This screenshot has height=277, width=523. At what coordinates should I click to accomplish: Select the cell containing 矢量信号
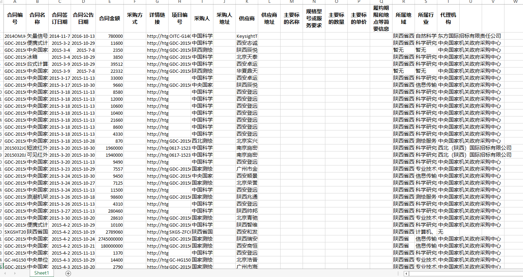pos(37,36)
